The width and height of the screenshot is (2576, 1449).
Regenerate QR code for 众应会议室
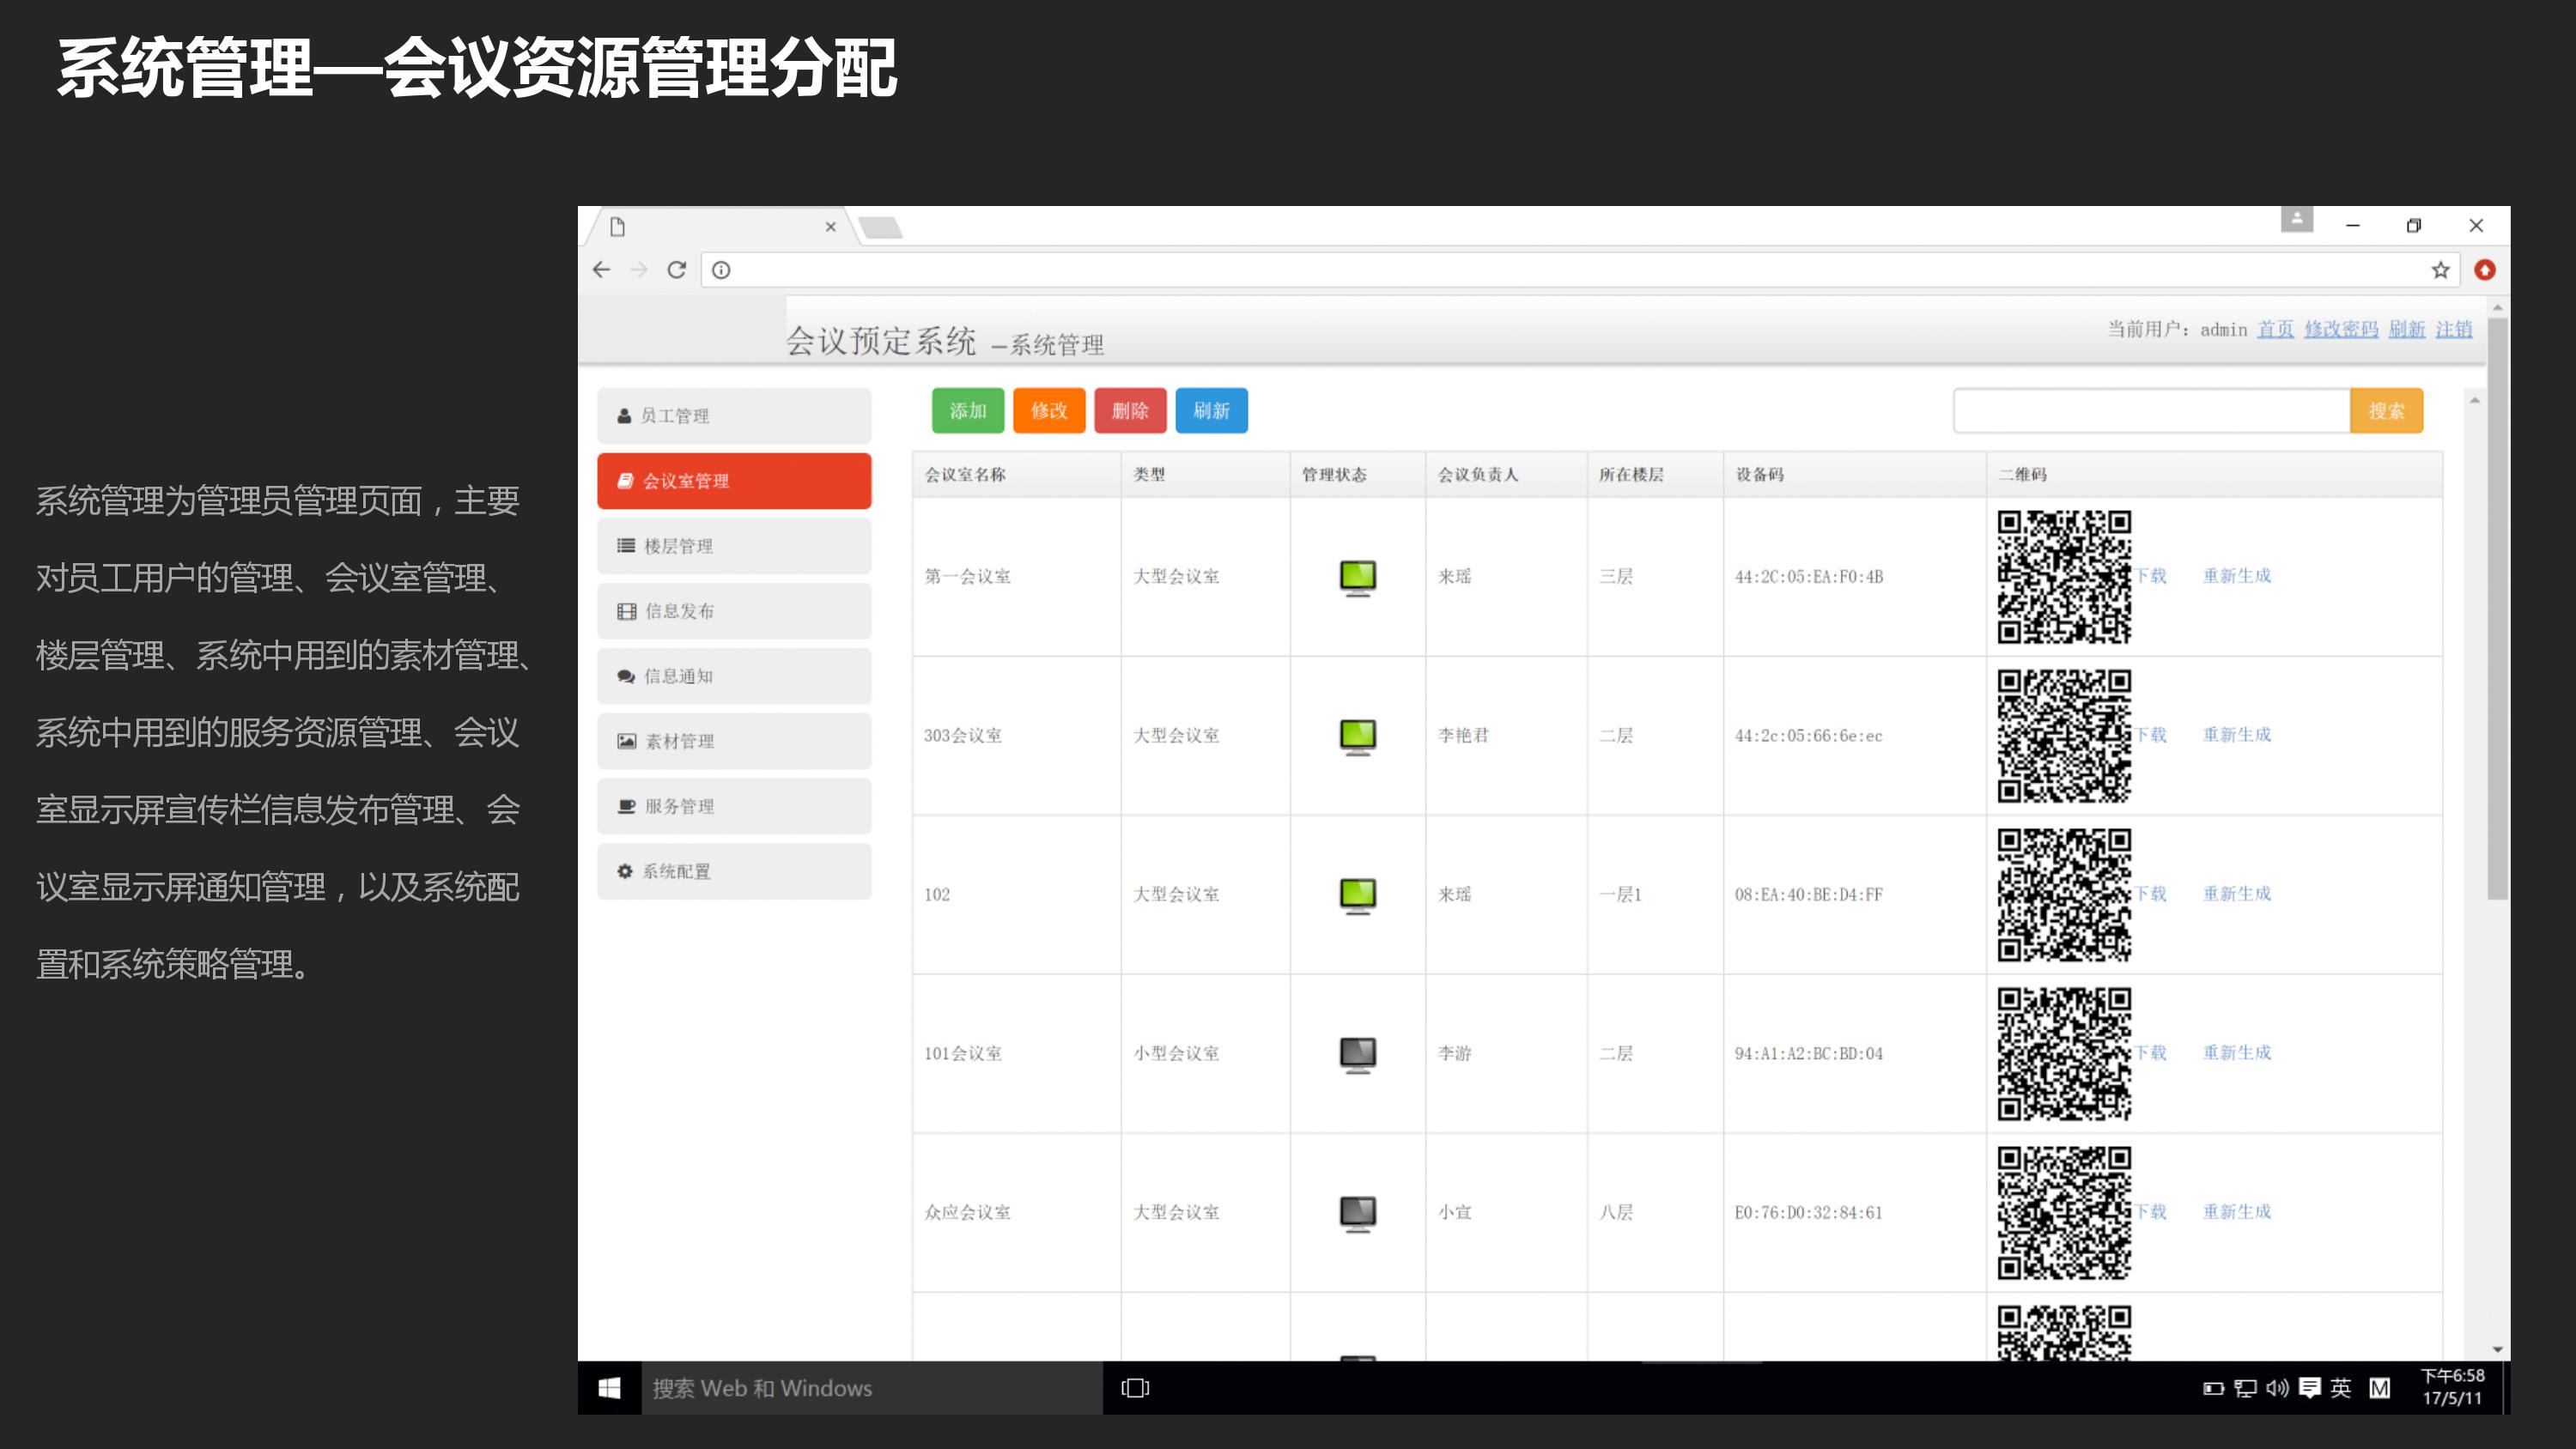[2237, 1212]
